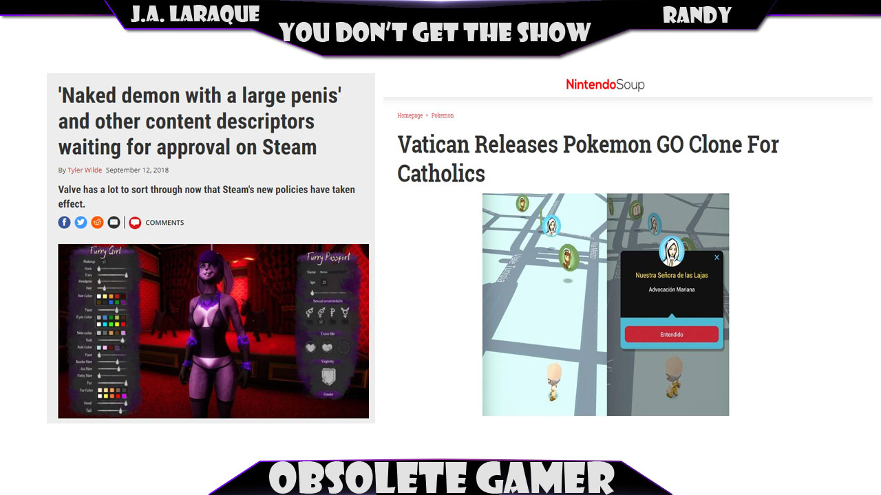Screen dimensions: 881x495
Task: Tap the green stone tablets map pin
Action: click(x=637, y=209)
